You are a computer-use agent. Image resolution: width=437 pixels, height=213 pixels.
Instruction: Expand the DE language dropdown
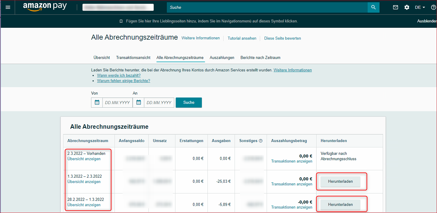[x=420, y=7]
